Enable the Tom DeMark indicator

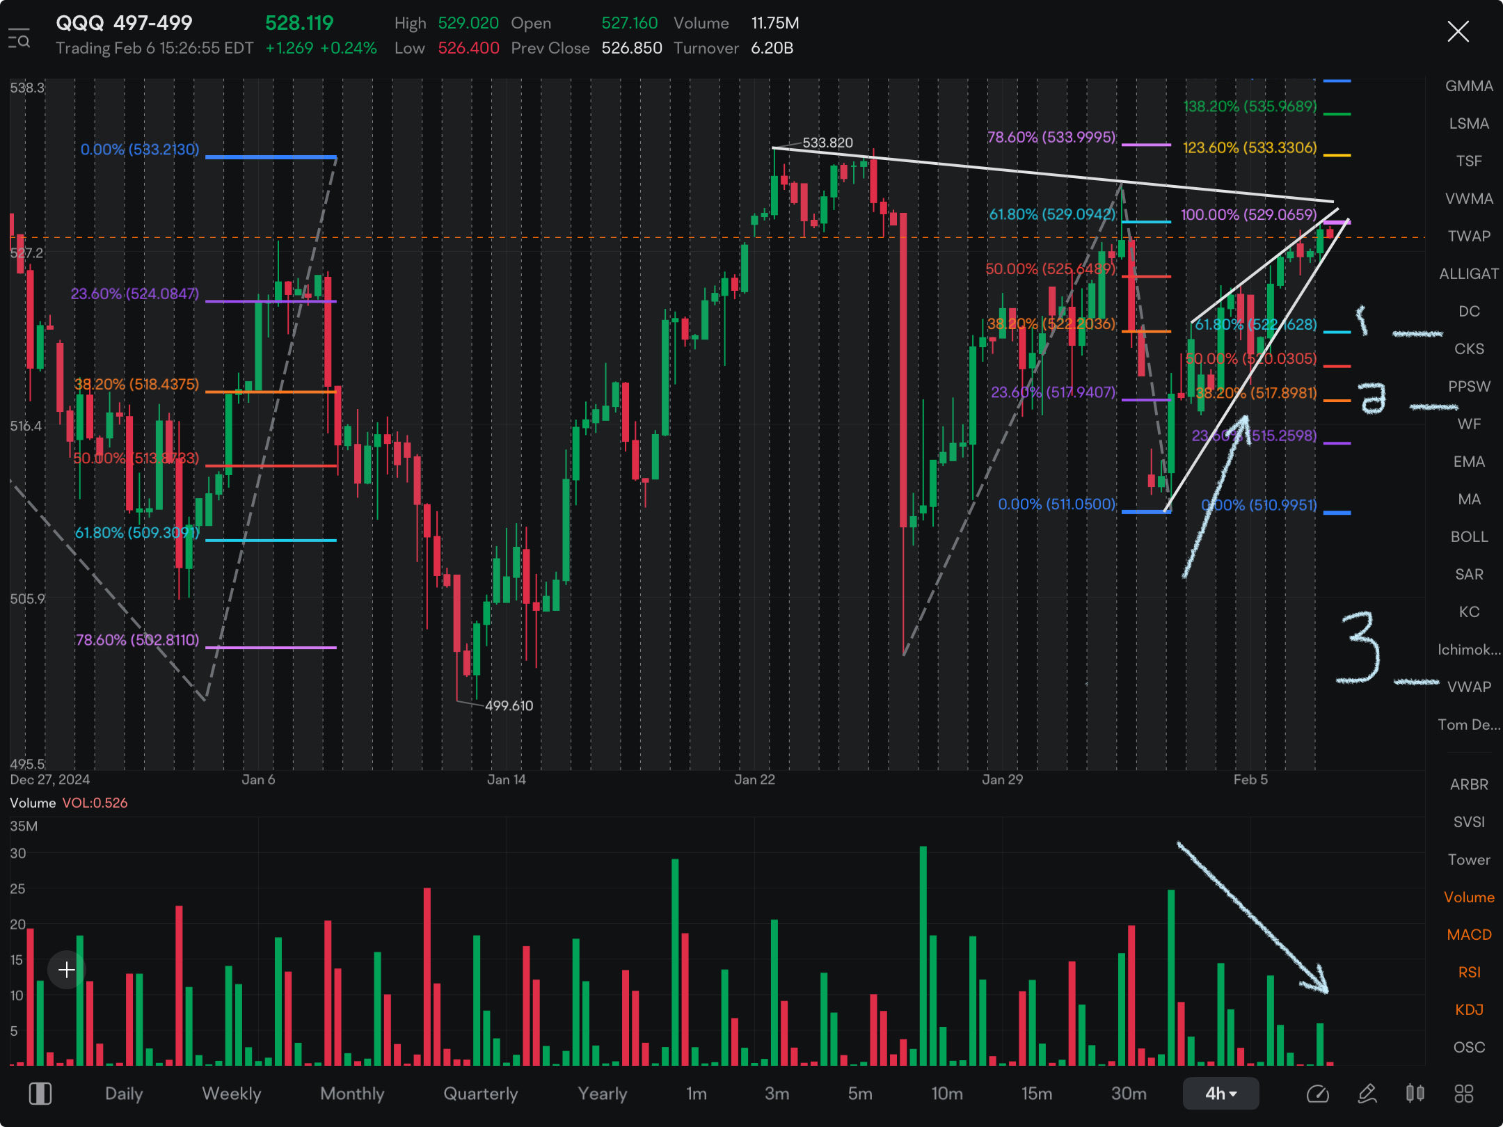point(1469,725)
